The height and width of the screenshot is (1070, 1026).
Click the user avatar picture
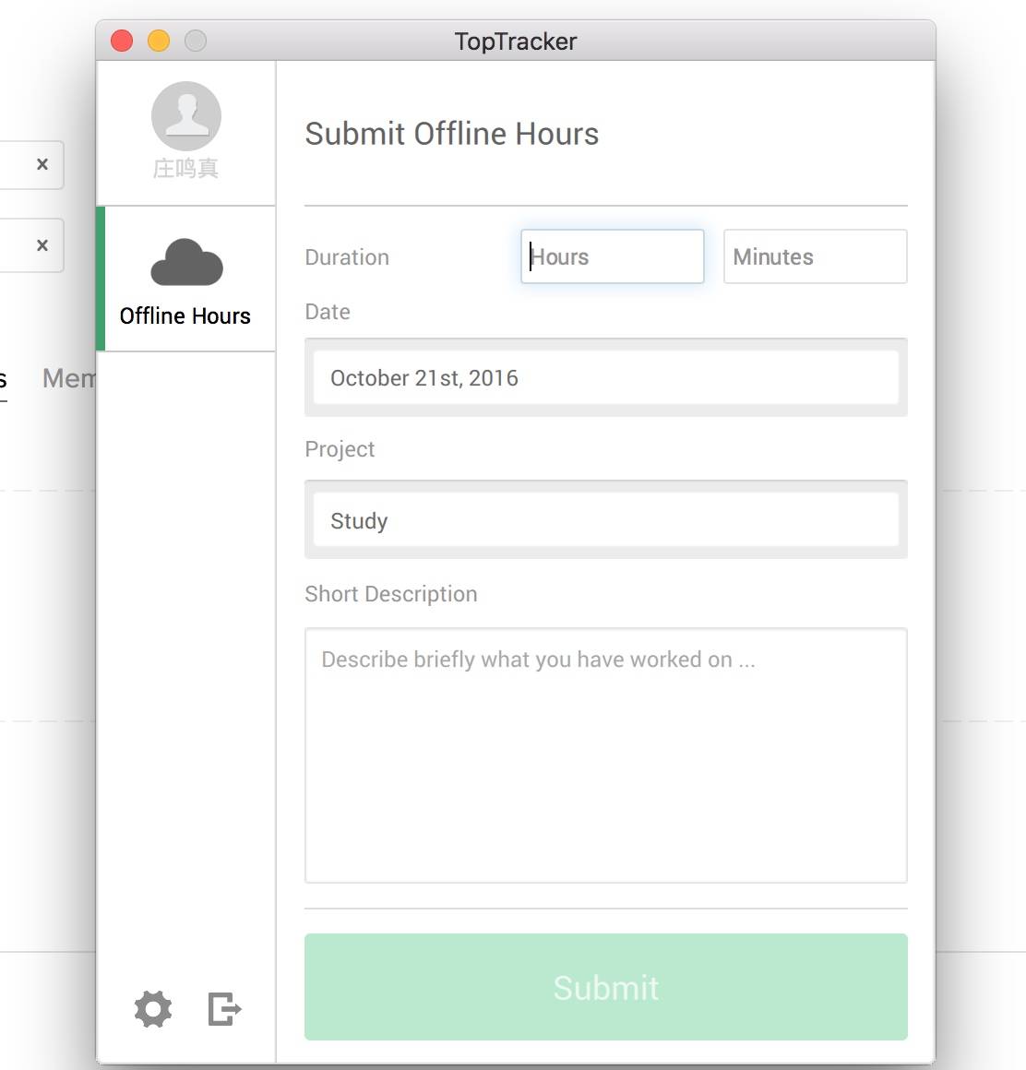(185, 116)
